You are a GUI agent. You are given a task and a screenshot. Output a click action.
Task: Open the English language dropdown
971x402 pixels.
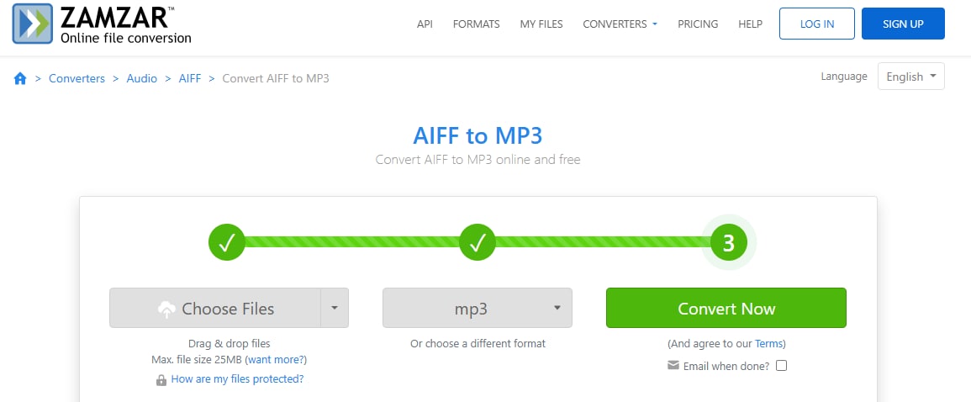(911, 77)
